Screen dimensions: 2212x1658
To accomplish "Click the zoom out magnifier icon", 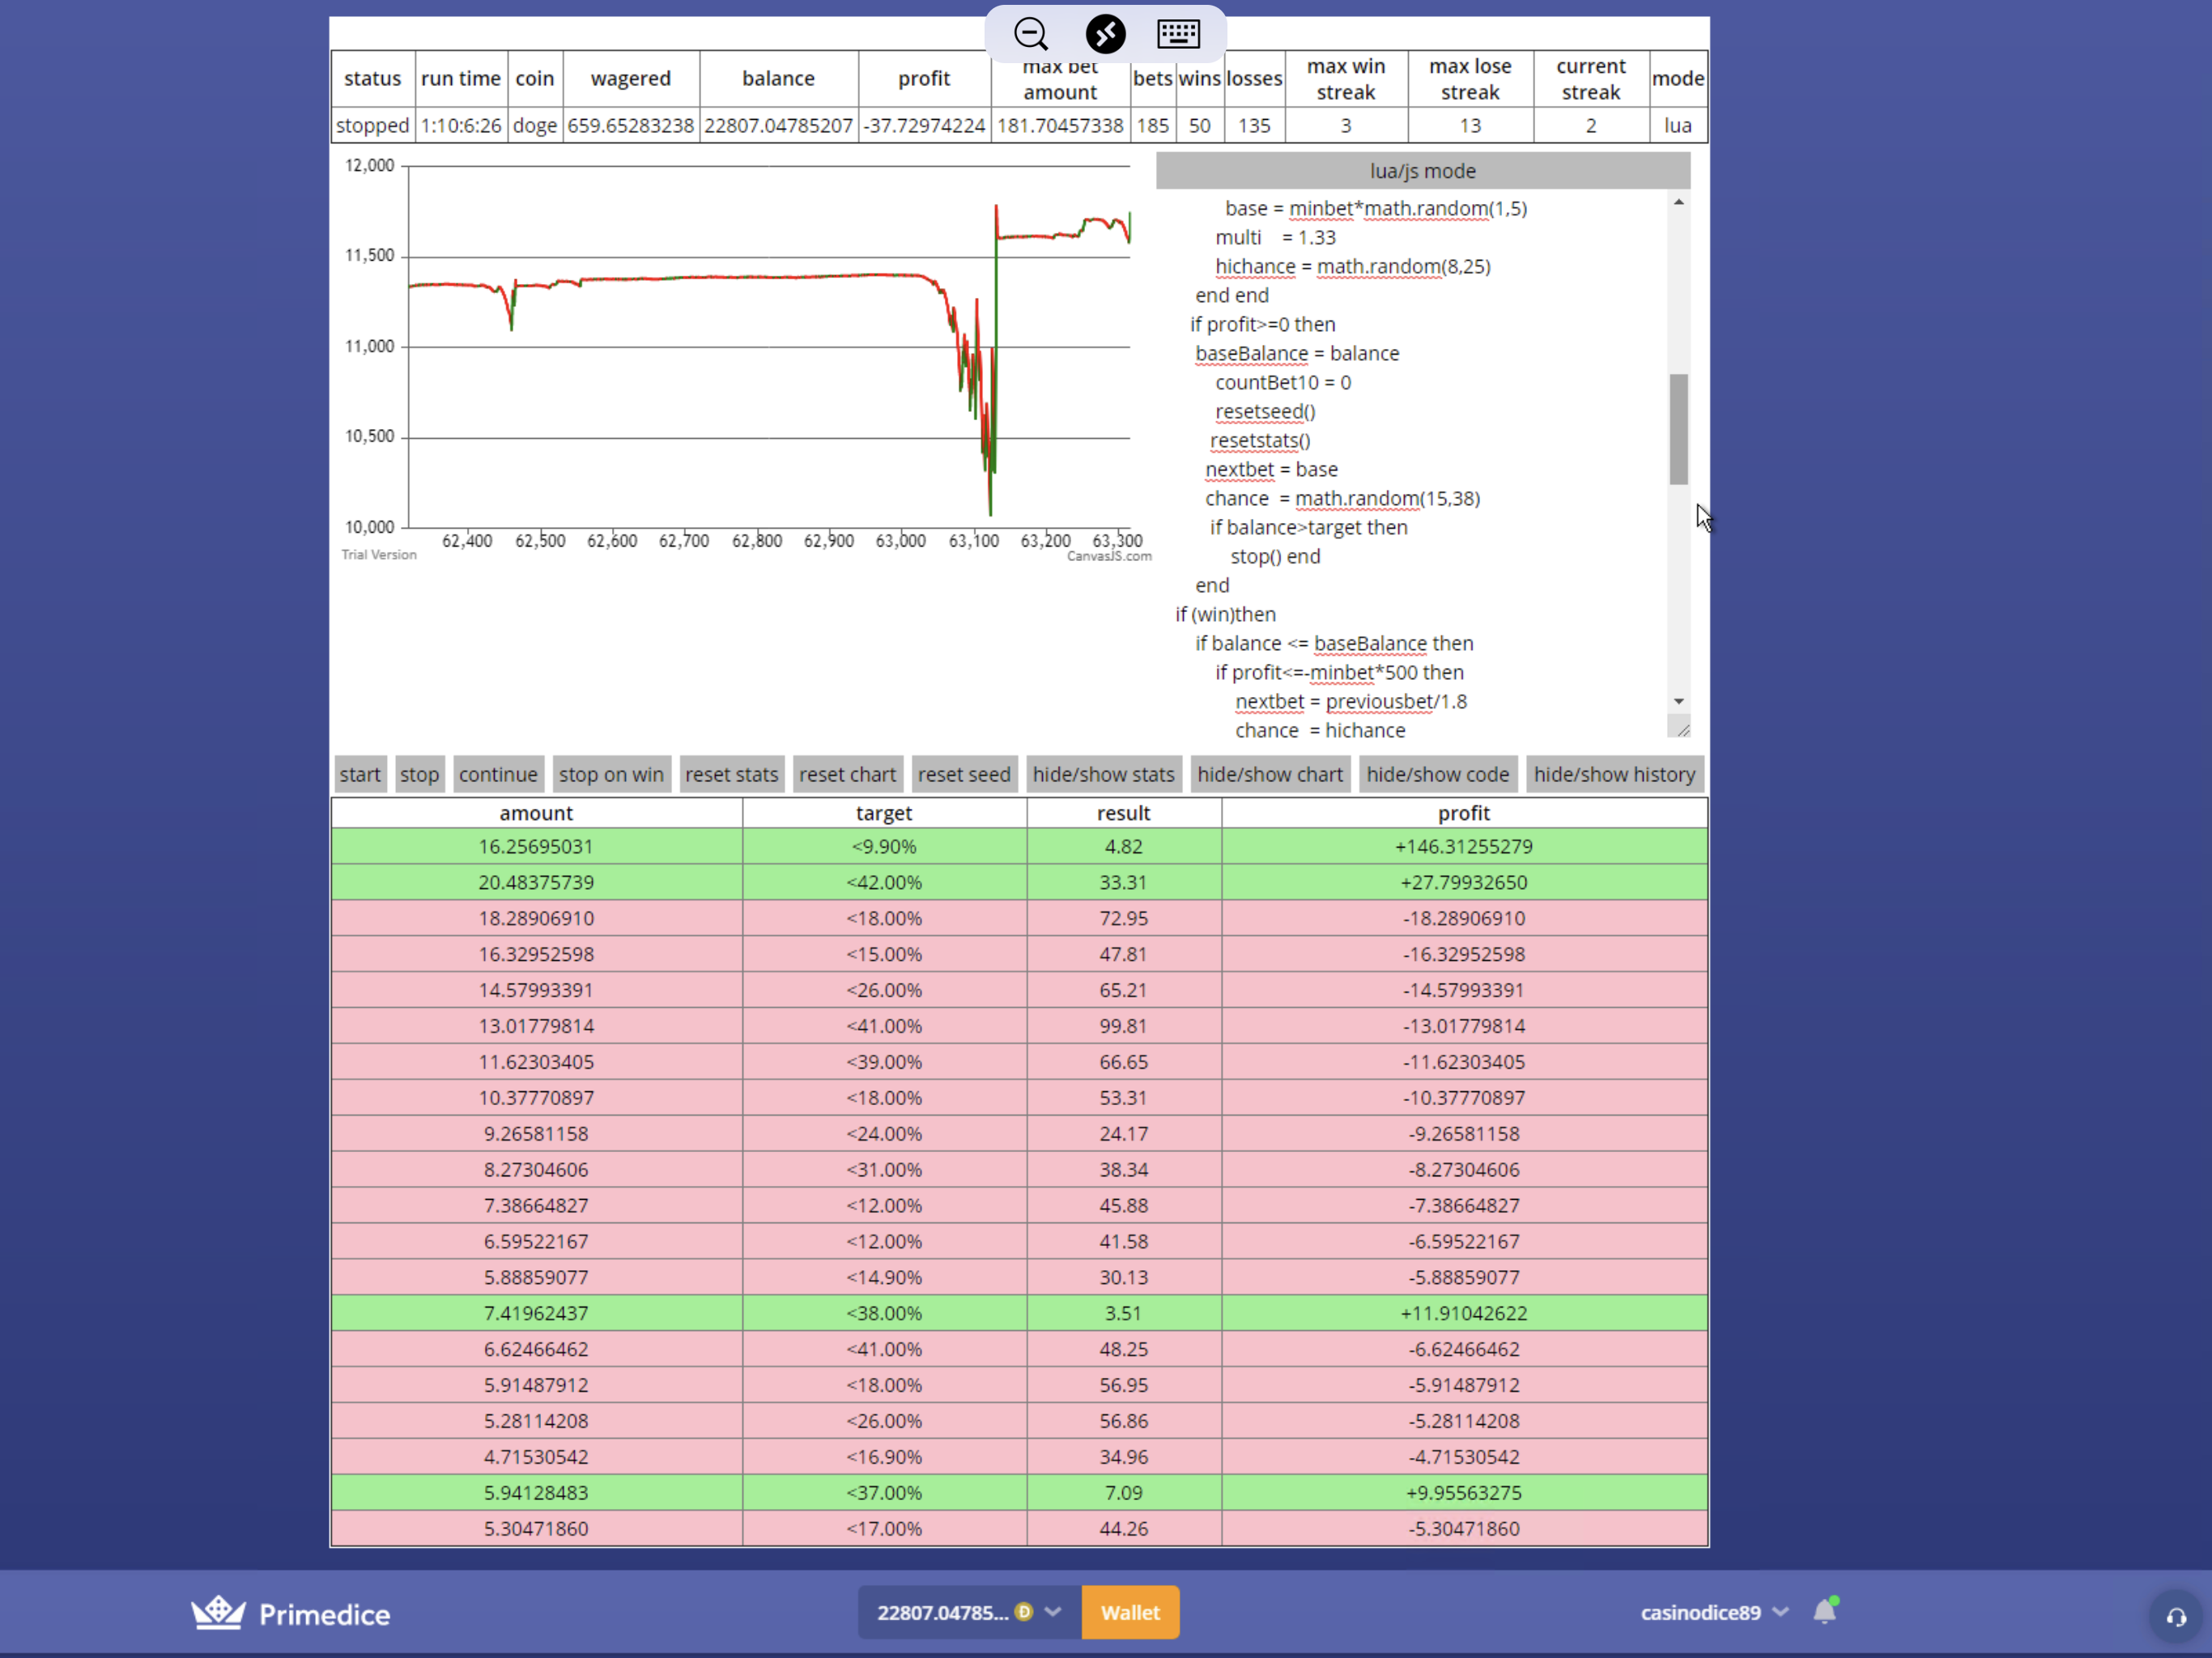I will (x=1031, y=34).
